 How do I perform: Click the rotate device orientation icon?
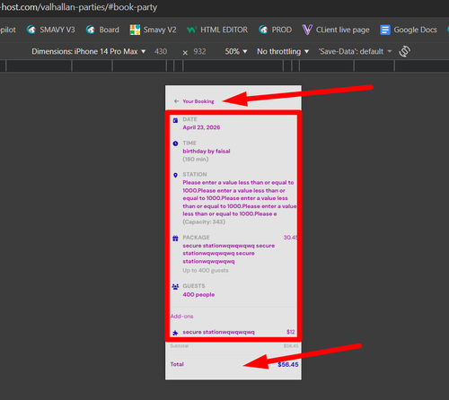pos(404,51)
